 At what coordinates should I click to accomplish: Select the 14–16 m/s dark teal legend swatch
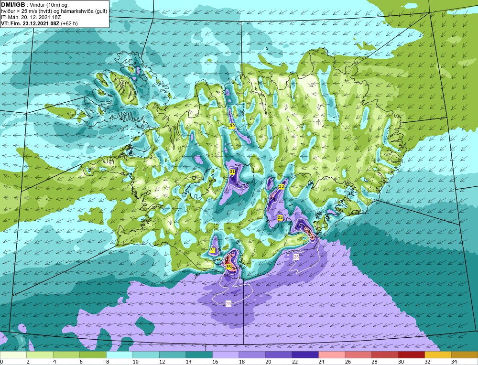click(199, 355)
